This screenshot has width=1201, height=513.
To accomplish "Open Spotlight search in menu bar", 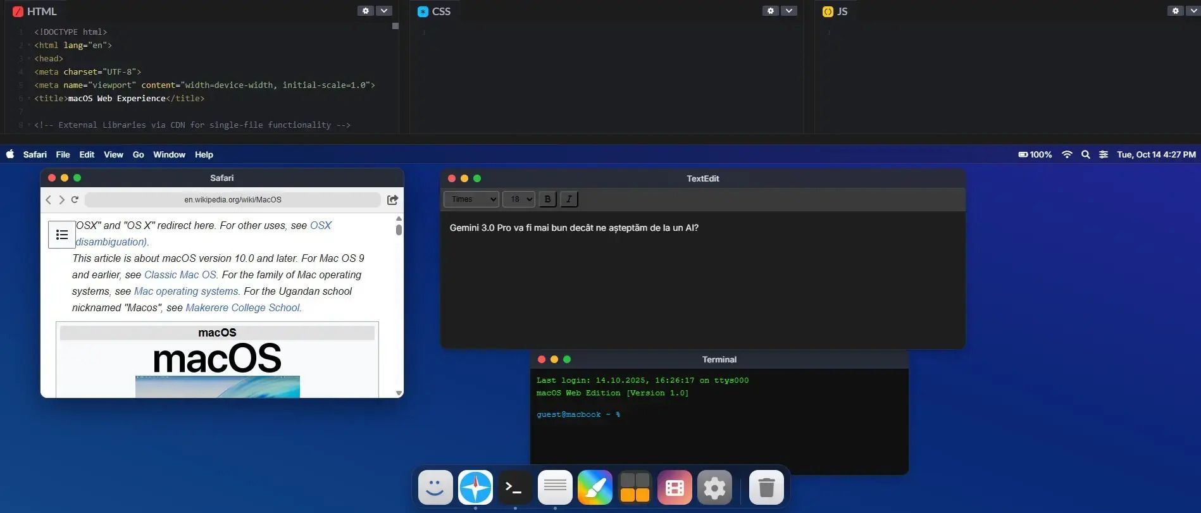I will (x=1085, y=154).
